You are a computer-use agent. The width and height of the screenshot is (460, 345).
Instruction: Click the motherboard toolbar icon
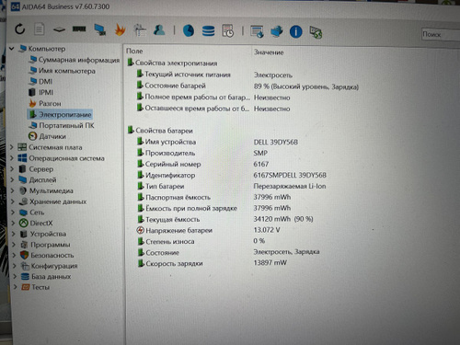tap(59, 29)
